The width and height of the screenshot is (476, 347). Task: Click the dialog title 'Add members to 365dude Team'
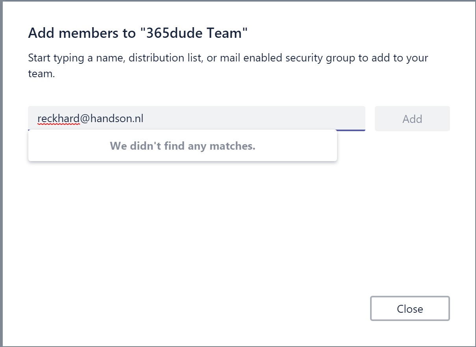point(138,33)
